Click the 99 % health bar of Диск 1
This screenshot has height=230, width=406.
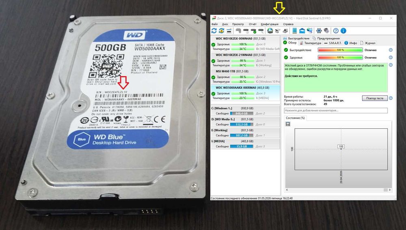[x=243, y=61]
